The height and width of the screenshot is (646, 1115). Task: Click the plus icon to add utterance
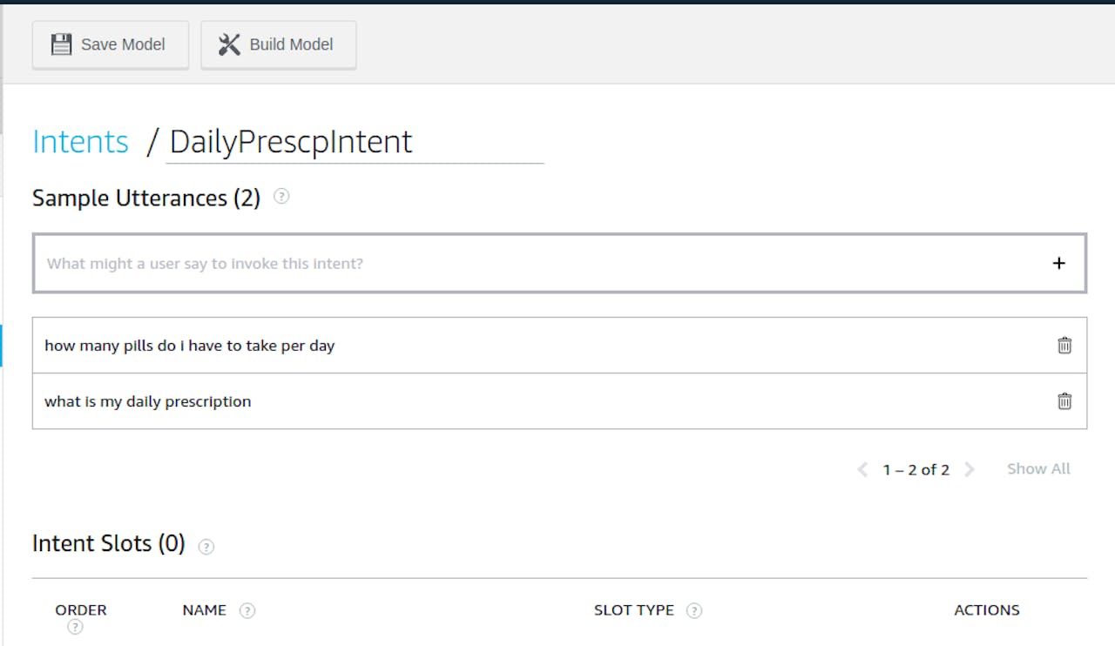tap(1058, 263)
